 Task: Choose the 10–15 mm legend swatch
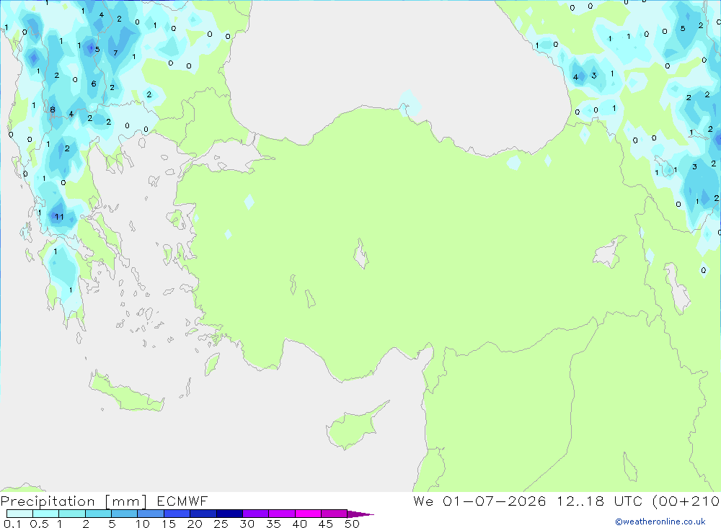click(x=151, y=514)
